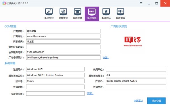
Task: Click the 恢复默认 restore defaults link
Action: [x=138, y=101]
